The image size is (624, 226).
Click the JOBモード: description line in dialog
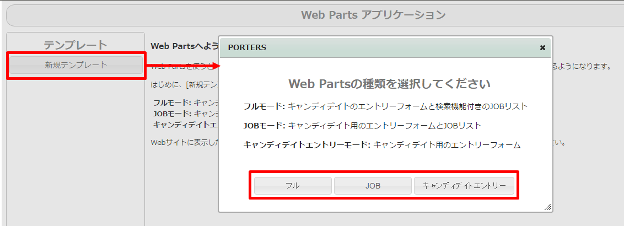(362, 126)
